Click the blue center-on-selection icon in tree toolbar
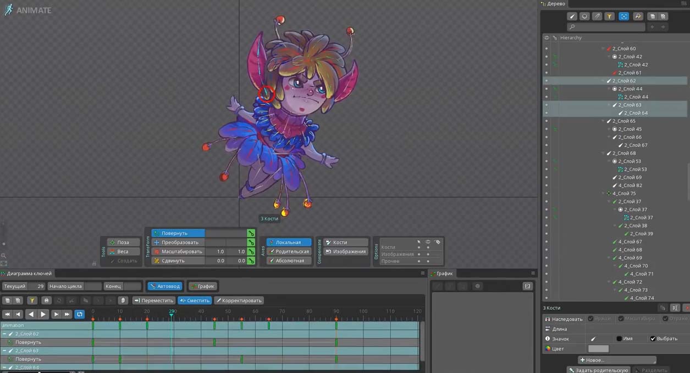The image size is (690, 373). tap(624, 16)
